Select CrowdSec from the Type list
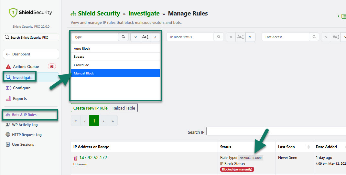Viewport: 346px width, 175px height. tap(115, 65)
